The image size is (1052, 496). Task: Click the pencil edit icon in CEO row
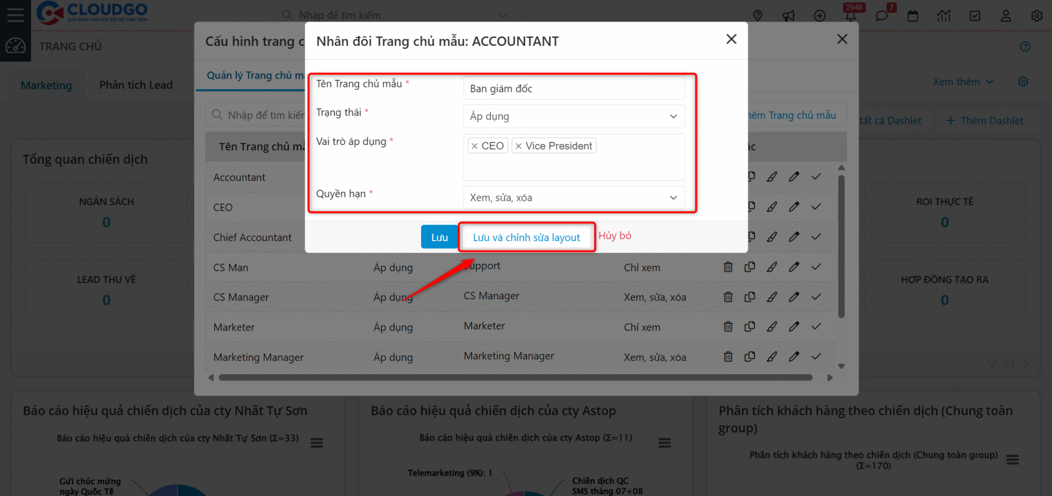[x=794, y=207]
